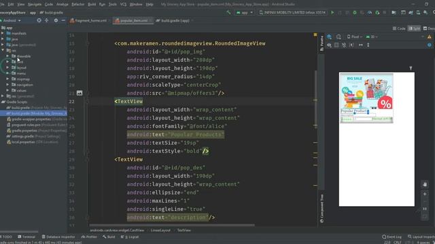The height and width of the screenshot is (244, 435).
Task: Zoom in preview with plus icon
Action: tap(425, 194)
